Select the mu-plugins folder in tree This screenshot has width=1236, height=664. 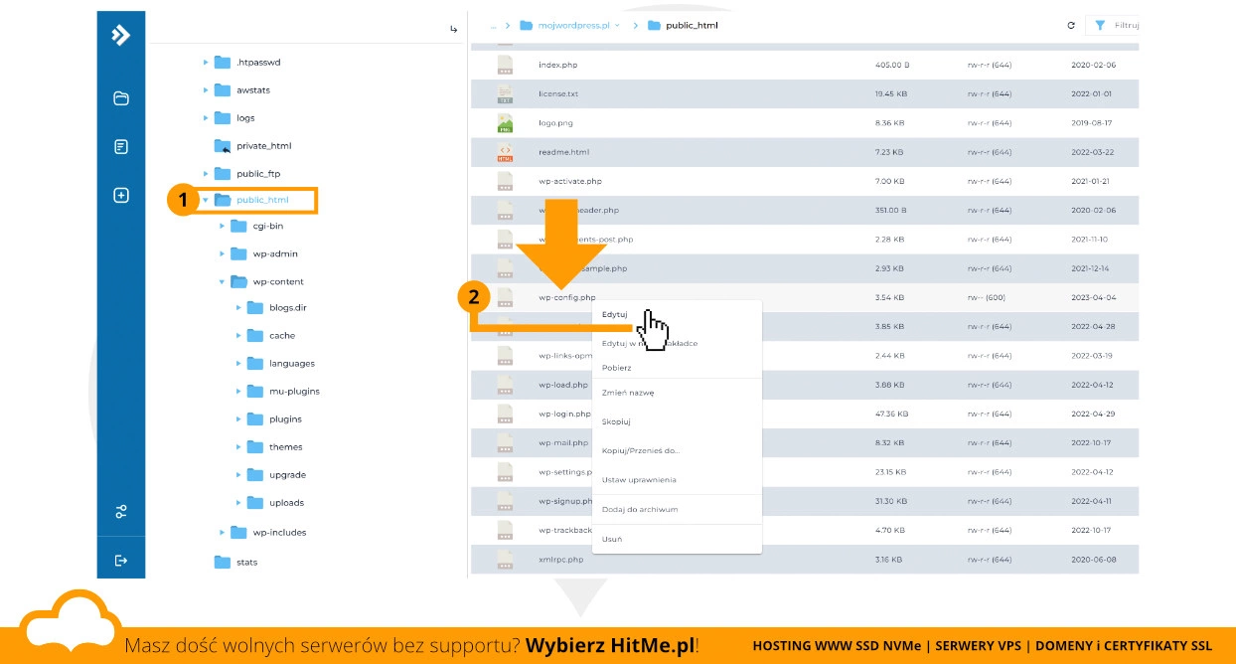(x=294, y=392)
